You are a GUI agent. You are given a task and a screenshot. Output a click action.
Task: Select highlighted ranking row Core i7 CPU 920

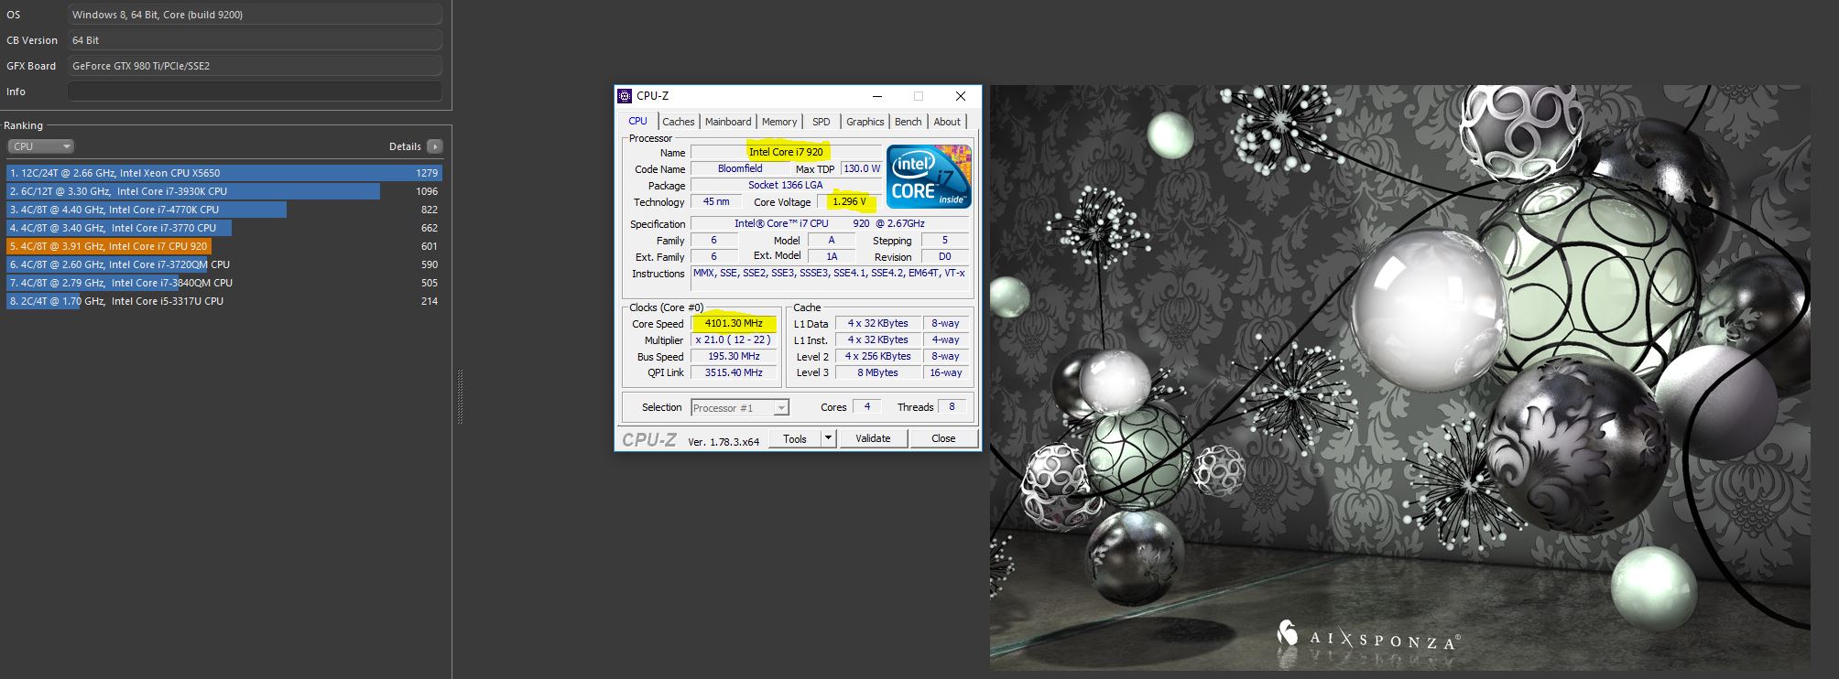[224, 246]
